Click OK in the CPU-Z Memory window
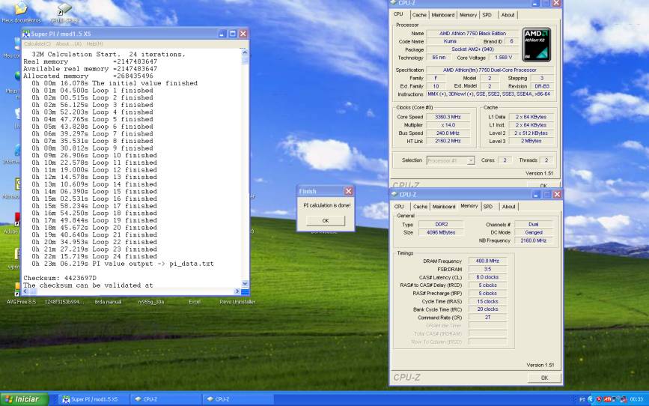The width and height of the screenshot is (649, 406). [544, 378]
